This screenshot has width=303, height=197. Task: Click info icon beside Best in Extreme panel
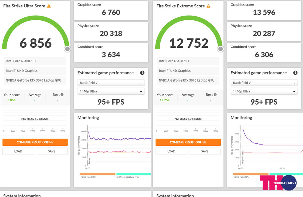(x=215, y=95)
